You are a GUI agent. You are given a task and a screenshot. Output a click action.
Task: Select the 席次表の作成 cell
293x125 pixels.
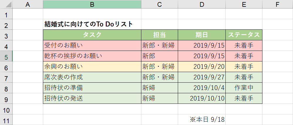coord(92,77)
